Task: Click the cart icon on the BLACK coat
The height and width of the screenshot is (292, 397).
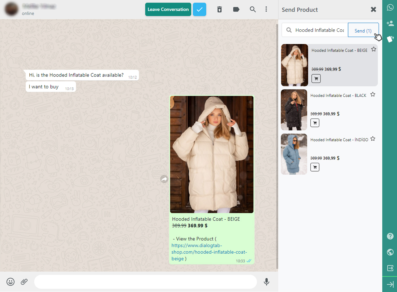Action: (315, 123)
